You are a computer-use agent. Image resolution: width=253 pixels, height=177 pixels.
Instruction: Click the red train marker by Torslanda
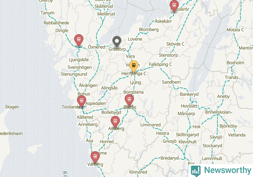click(81, 101)
